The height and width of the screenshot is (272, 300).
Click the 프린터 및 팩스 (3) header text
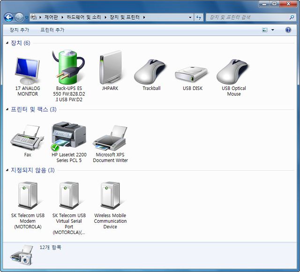click(33, 109)
